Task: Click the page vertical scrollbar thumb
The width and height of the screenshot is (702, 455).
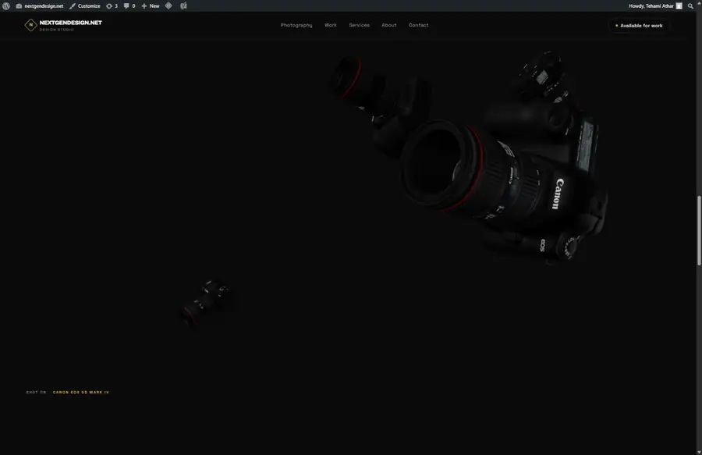Action: (x=699, y=231)
